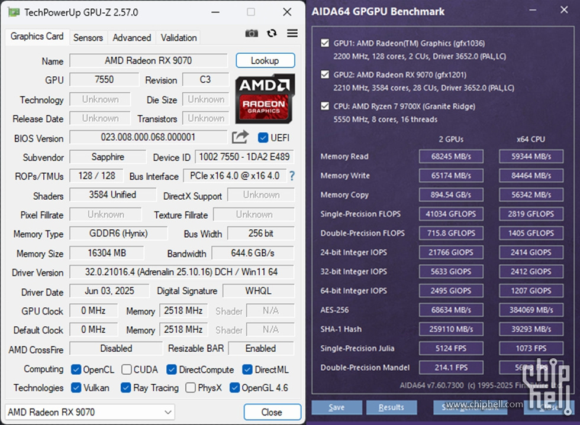Screen dimensions: 580x425
Task: Click the Bandwidth field 644.6 GB/s
Action: pyautogui.click(x=253, y=253)
